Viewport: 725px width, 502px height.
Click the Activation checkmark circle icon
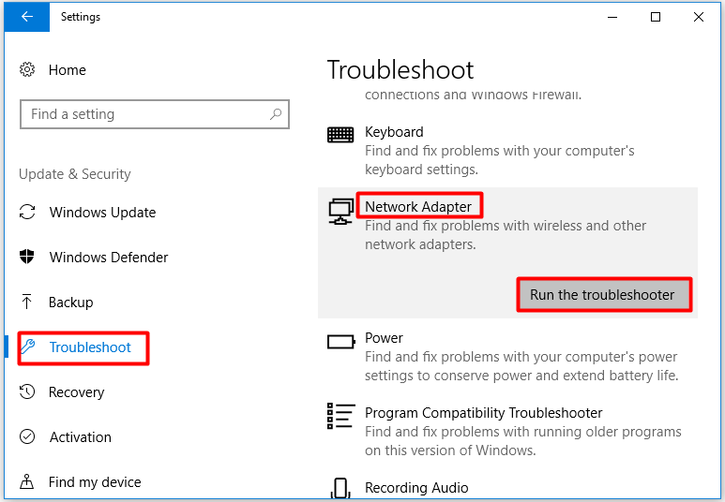(x=27, y=436)
